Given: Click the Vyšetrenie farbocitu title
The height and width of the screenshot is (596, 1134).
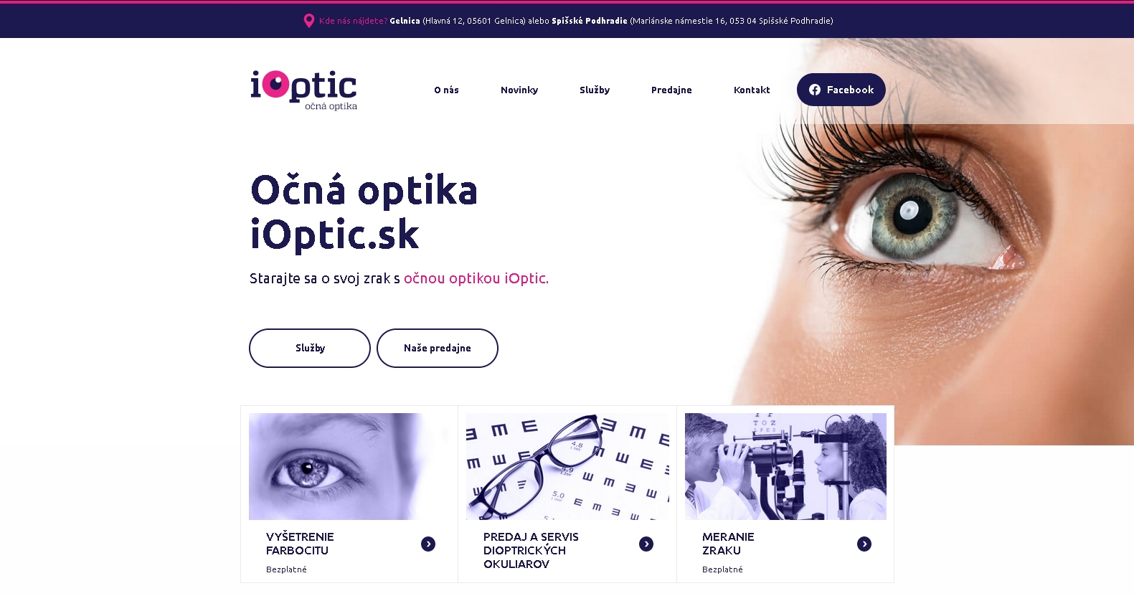Looking at the screenshot, I should (x=300, y=544).
